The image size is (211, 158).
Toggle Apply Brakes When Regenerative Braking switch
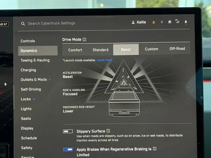tap(68, 149)
